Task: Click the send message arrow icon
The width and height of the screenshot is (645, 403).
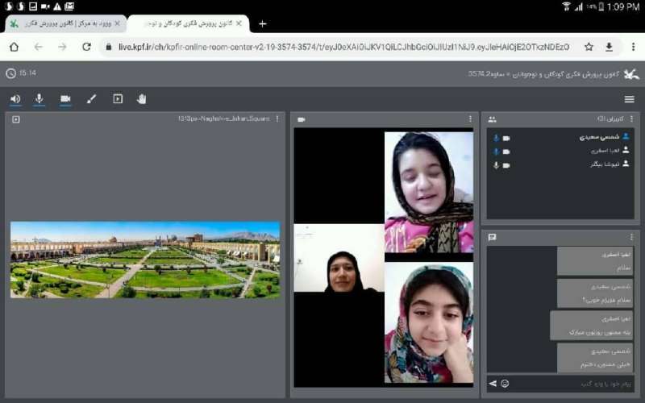Action: click(x=493, y=383)
